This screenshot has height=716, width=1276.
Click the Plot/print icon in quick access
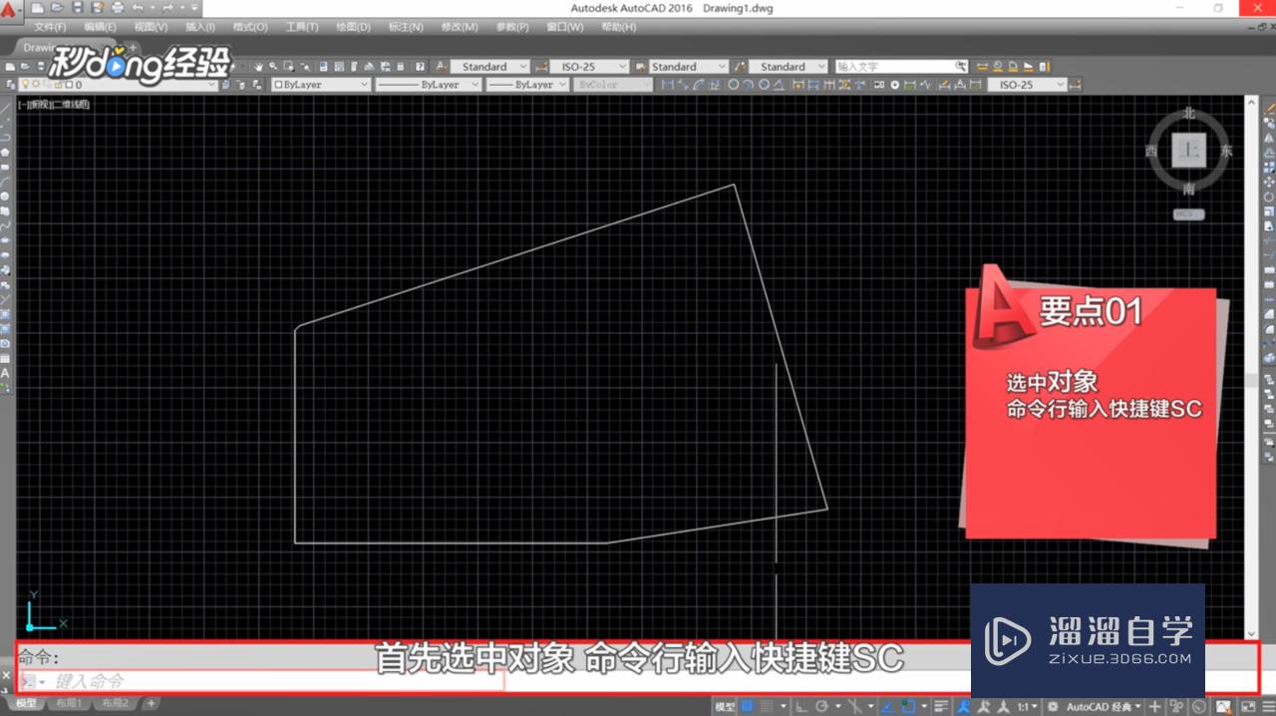point(118,8)
